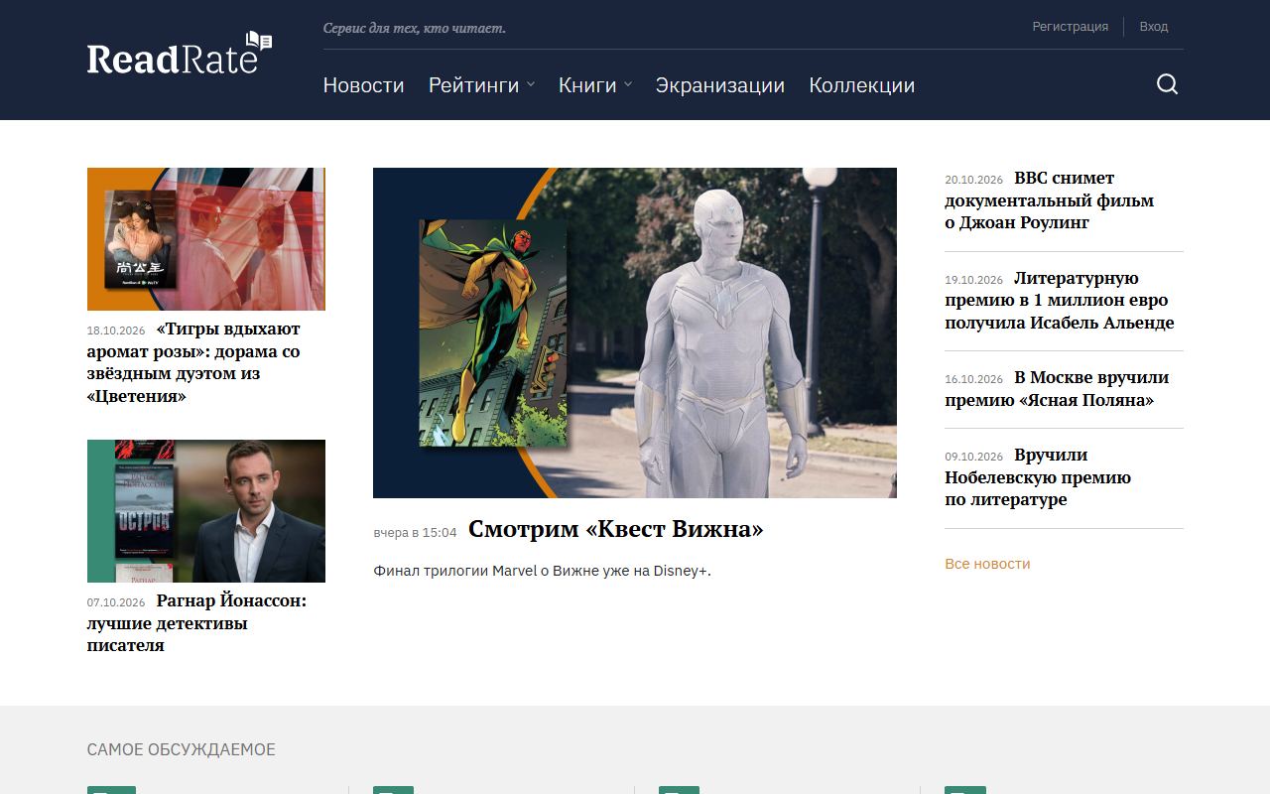The height and width of the screenshot is (794, 1270).
Task: Click the Вход login link
Action: coord(1154,27)
